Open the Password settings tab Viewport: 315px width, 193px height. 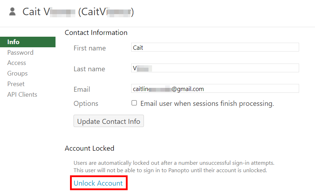click(20, 53)
